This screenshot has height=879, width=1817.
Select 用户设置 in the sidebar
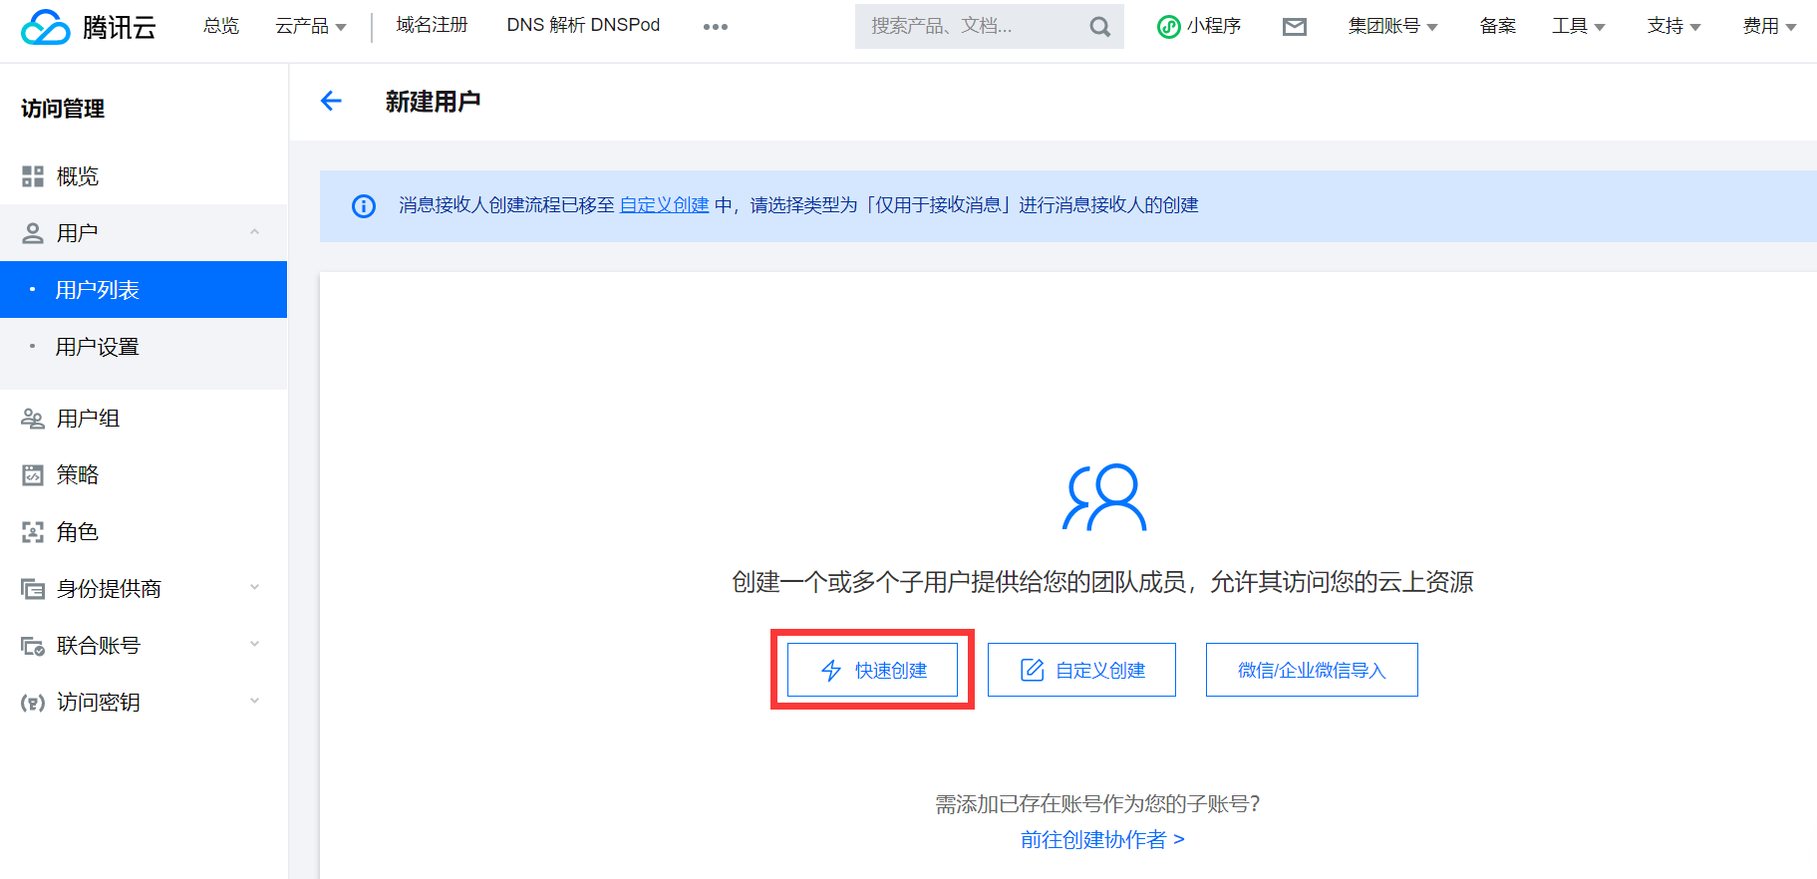click(x=98, y=347)
